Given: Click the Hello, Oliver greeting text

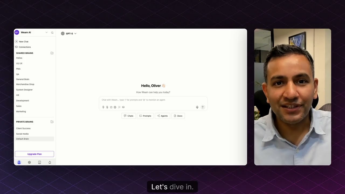Looking at the screenshot, I should [x=153, y=86].
